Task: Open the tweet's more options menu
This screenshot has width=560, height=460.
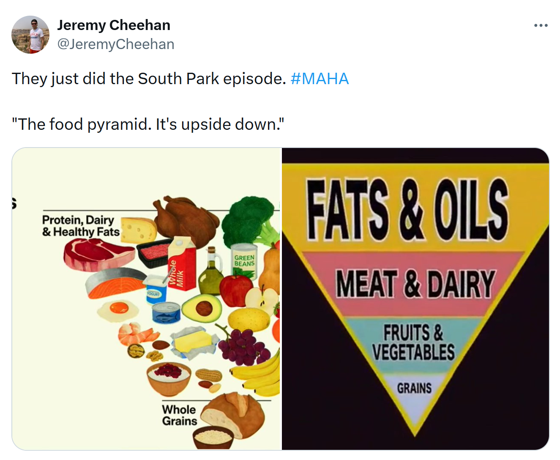Action: point(541,26)
